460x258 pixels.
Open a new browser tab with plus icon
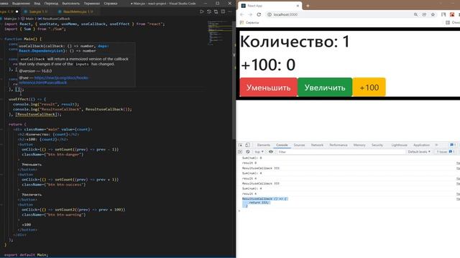(308, 6)
